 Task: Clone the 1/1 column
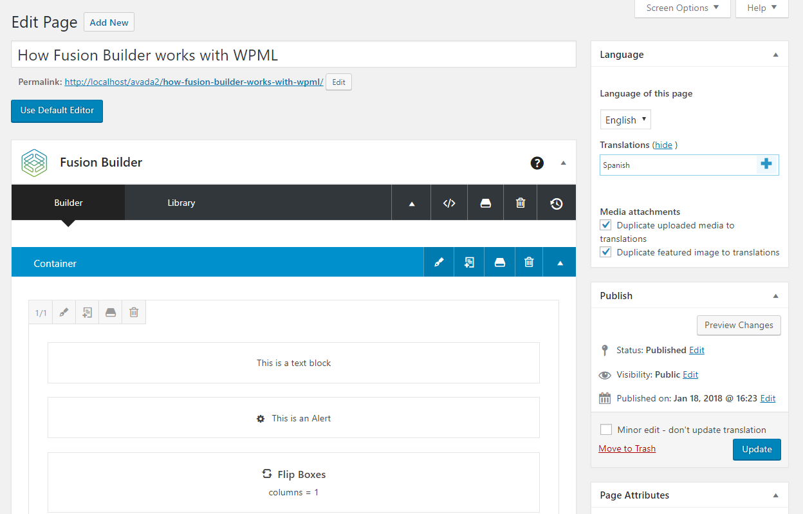pyautogui.click(x=88, y=313)
